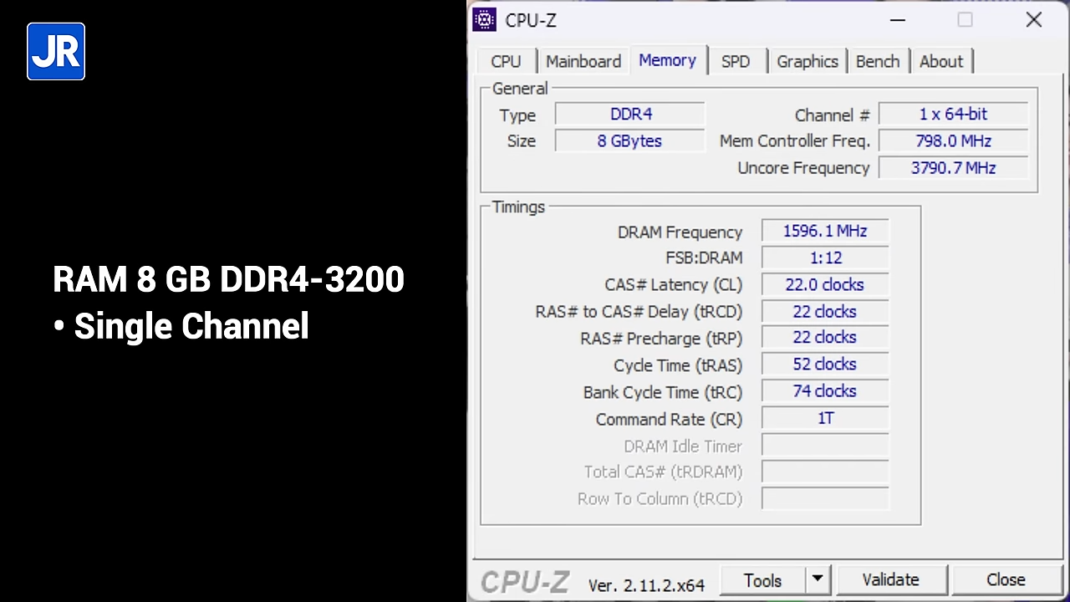The height and width of the screenshot is (602, 1070).
Task: Switch to the CPU tab
Action: click(506, 62)
